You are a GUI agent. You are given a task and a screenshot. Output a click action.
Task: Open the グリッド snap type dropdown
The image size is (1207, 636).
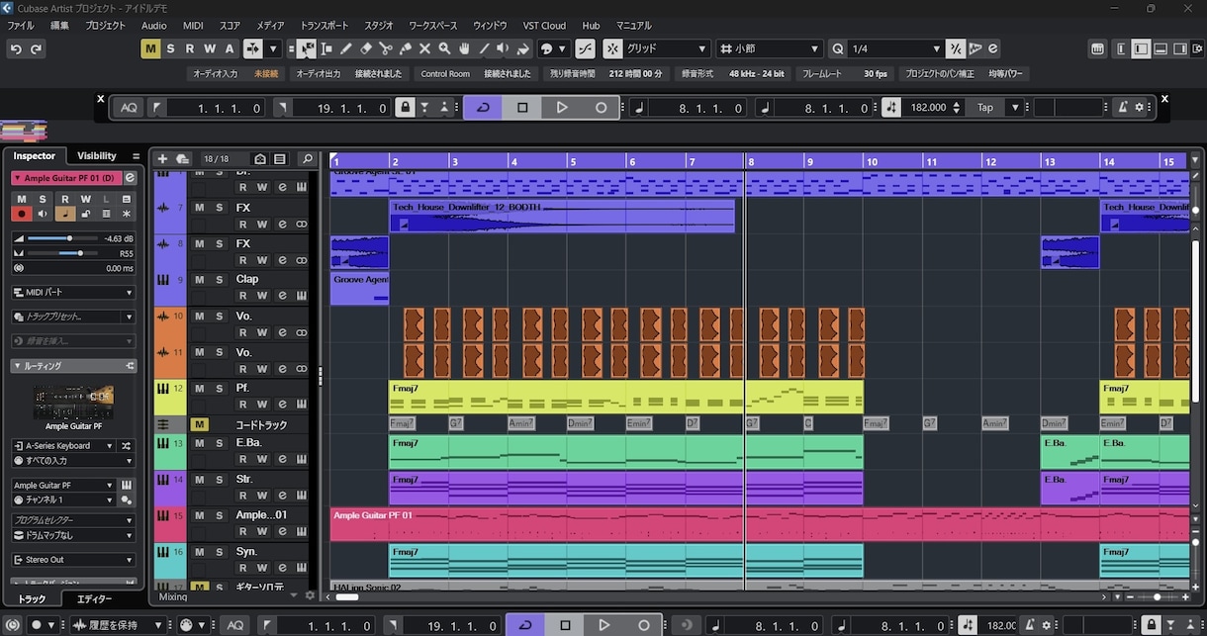point(668,48)
